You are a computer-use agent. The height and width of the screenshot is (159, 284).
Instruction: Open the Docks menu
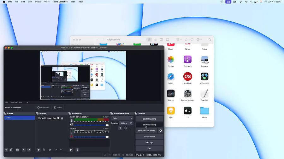[x=38, y=2]
